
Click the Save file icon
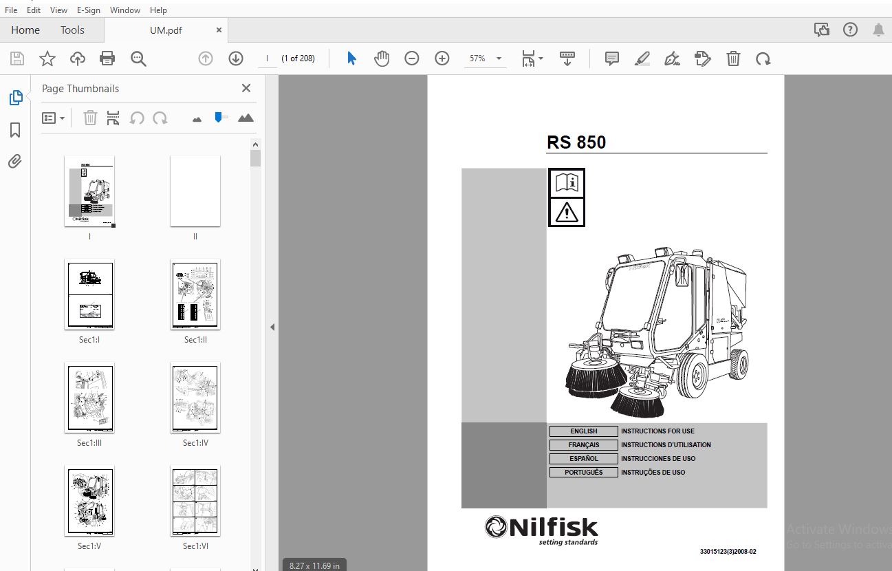[17, 58]
